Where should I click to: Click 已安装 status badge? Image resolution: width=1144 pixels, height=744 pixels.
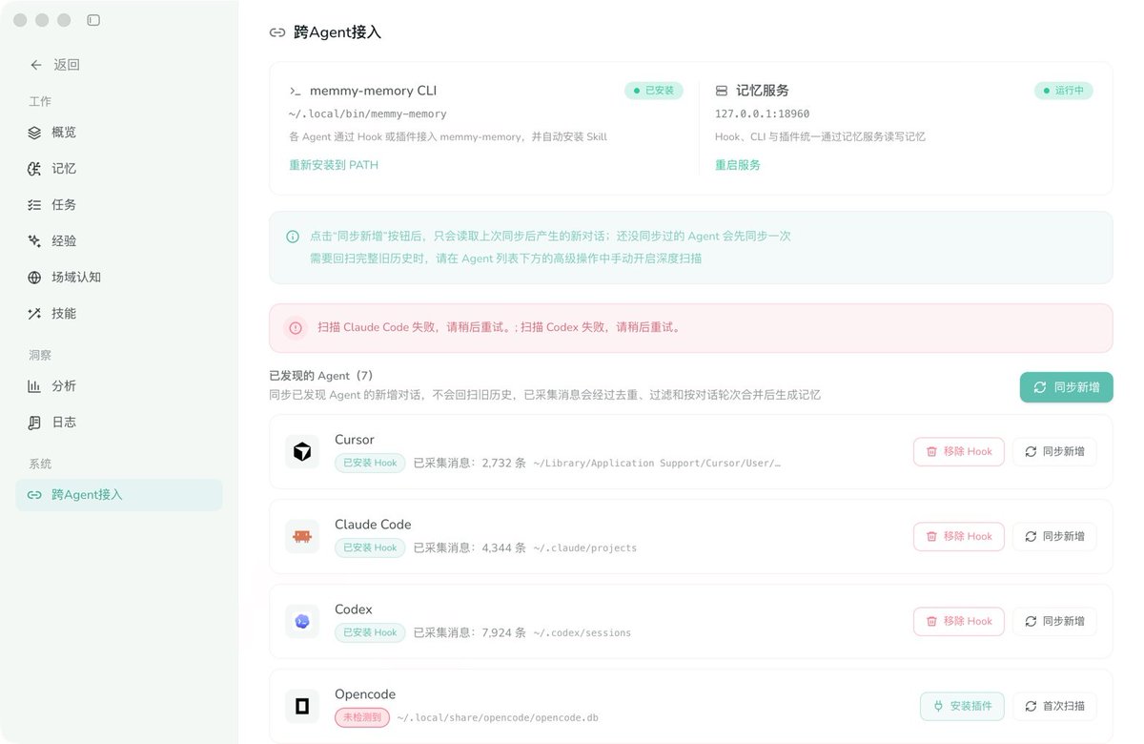click(654, 91)
